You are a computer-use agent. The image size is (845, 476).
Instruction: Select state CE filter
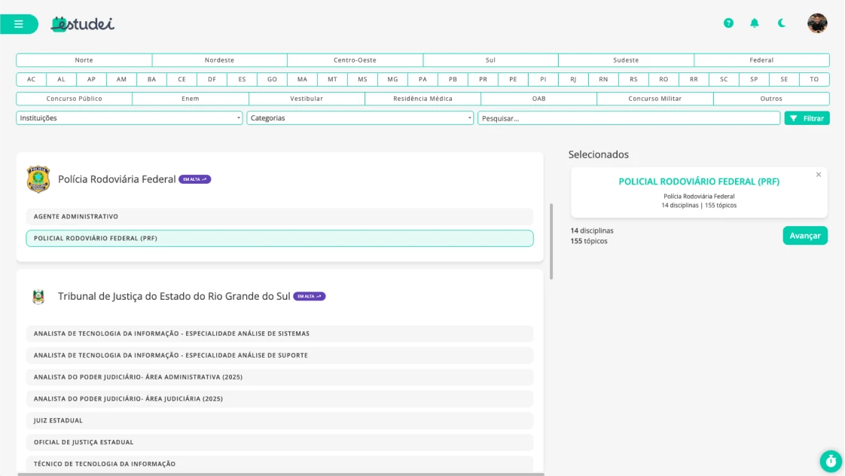click(182, 79)
